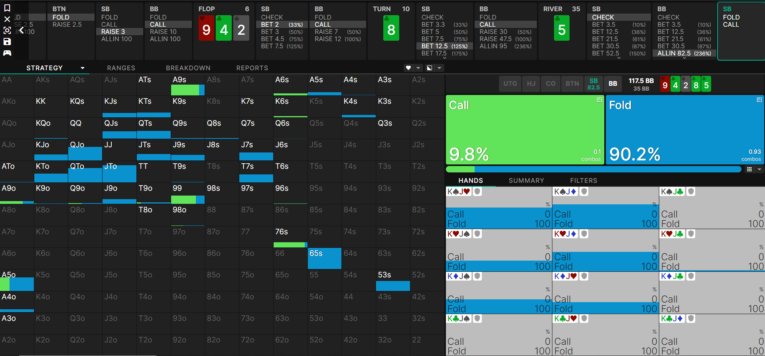765x356 pixels.
Task: Toggle the shield beside K♣J♥ hand
Action: 584,318
